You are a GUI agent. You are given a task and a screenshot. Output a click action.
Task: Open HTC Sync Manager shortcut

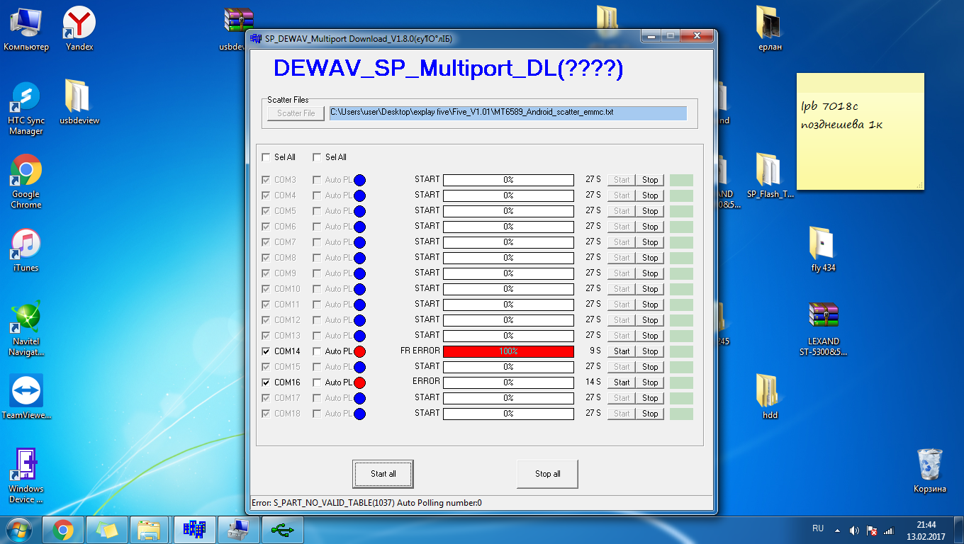26,97
